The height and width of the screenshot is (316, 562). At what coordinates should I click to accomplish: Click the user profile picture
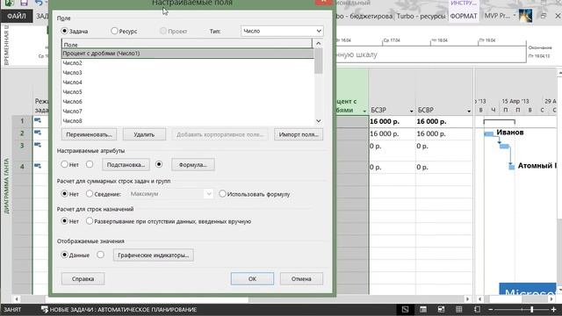point(525,16)
